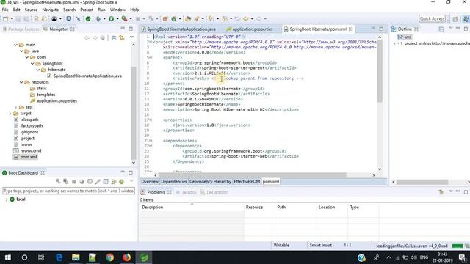Open the Window menu

point(117,10)
